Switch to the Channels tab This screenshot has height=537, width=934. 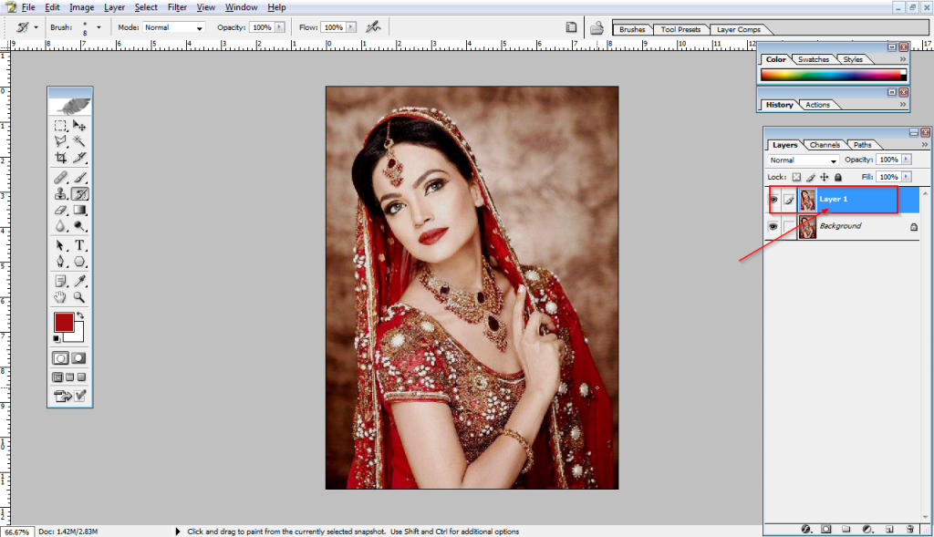[x=825, y=145]
